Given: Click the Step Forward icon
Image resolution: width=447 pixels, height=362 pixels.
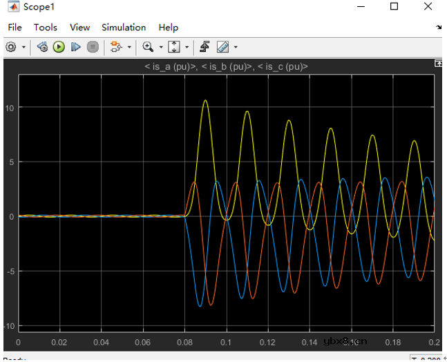Looking at the screenshot, I should coord(76,47).
